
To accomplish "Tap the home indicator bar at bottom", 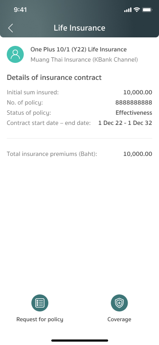I will [x=80, y=341].
